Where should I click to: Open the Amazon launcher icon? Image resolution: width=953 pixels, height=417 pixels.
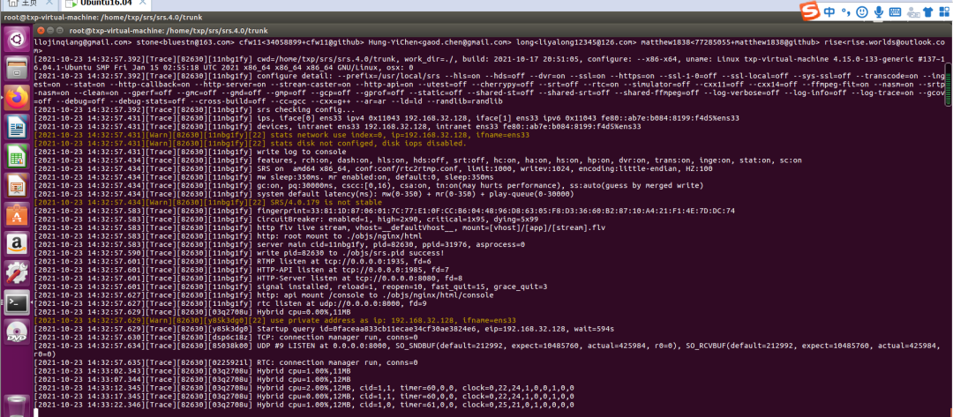point(17,244)
